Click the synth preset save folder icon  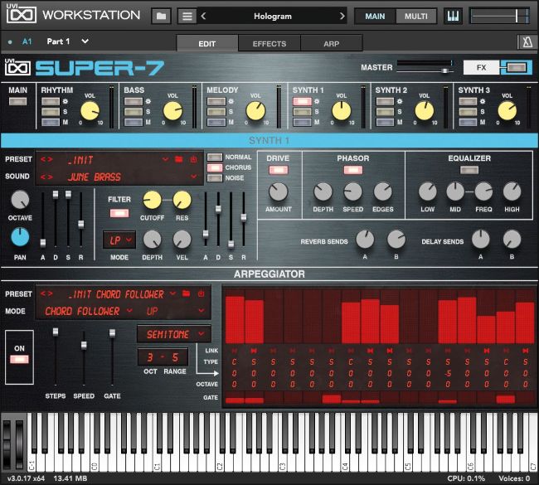179,159
